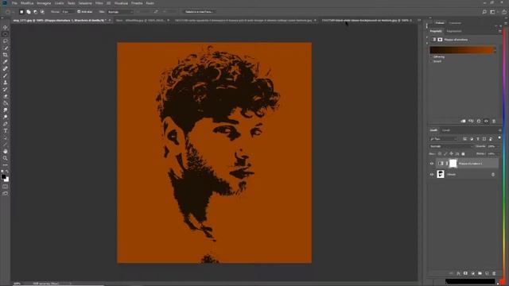Image resolution: width=509 pixels, height=286 pixels.
Task: Open layer blend mode dropdown
Action: click(451, 146)
